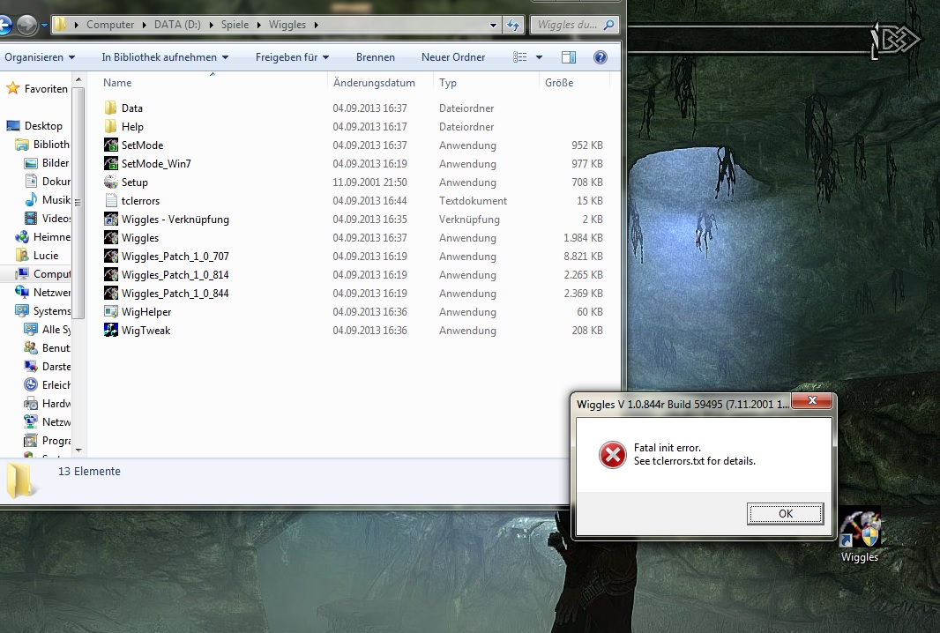This screenshot has height=633, width=940.
Task: Open the address bar history dropdown
Action: click(493, 26)
